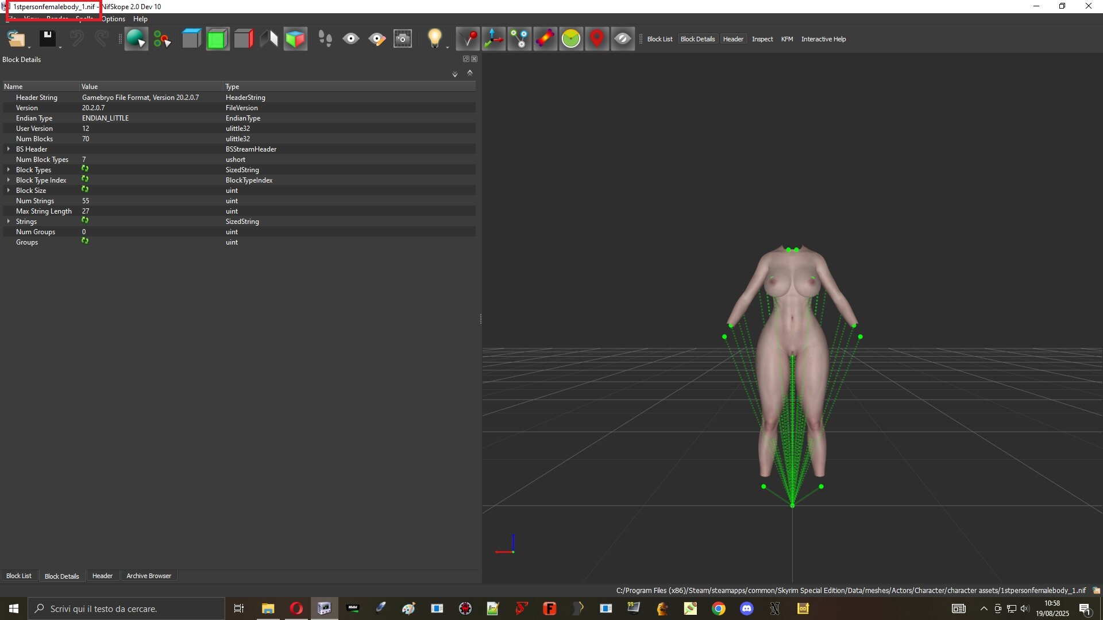Toggle the Show Hidden crossed-eye button
Viewport: 1103px width, 620px height.
(x=623, y=39)
